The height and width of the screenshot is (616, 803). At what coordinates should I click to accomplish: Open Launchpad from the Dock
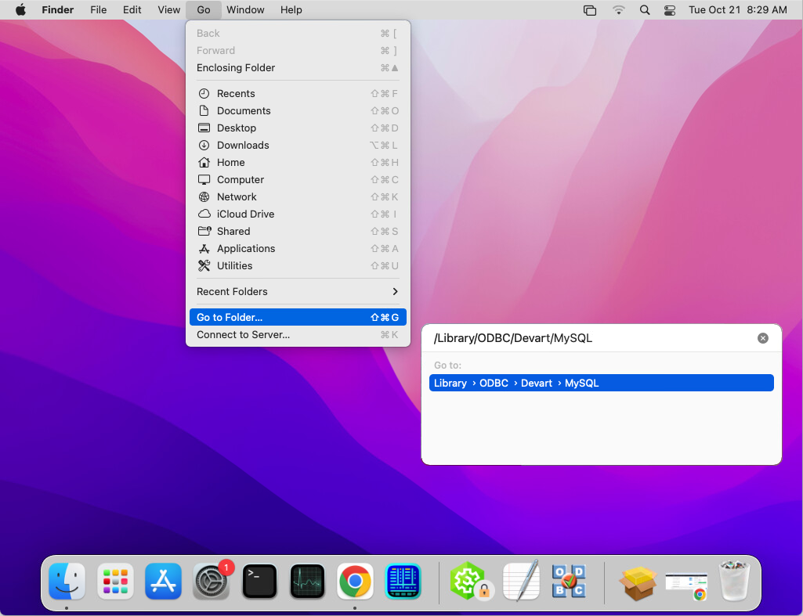coord(114,582)
